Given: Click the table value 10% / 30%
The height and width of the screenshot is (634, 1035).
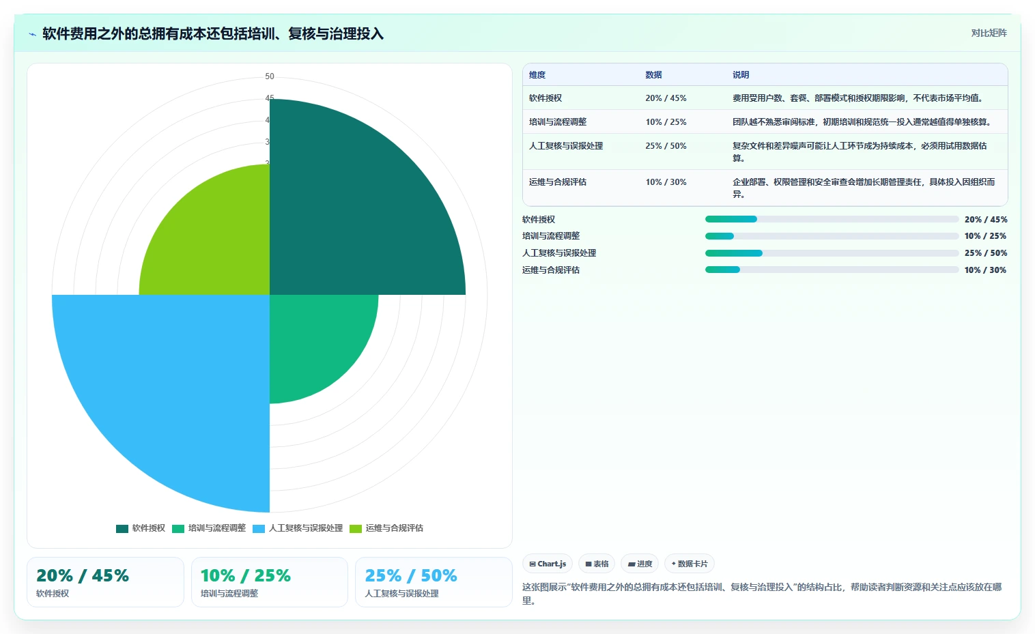Looking at the screenshot, I should pos(666,182).
